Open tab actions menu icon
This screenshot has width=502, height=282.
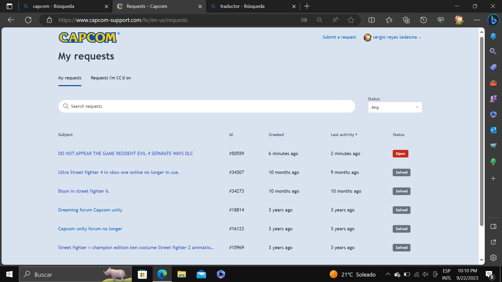[9, 6]
